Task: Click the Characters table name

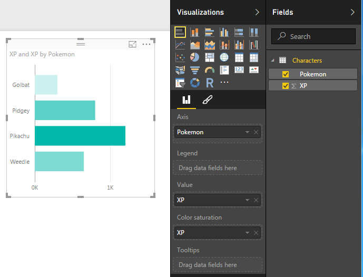Action: tap(307, 61)
